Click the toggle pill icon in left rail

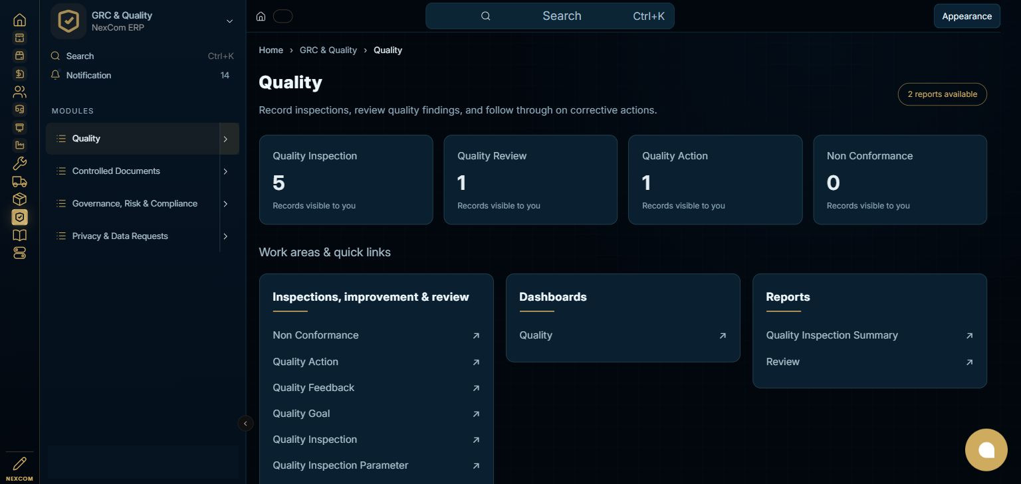click(x=20, y=253)
